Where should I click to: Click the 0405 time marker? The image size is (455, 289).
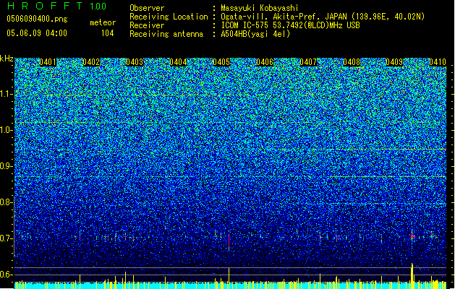coord(221,62)
